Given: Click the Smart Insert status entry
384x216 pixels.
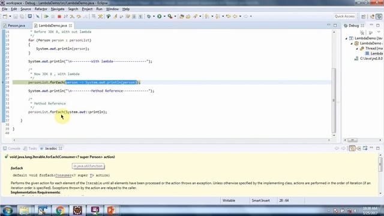Looking at the screenshot, I should point(260,200).
